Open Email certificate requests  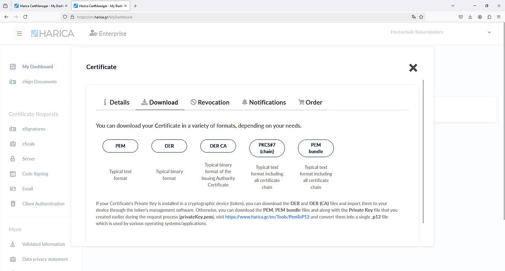coord(27,189)
